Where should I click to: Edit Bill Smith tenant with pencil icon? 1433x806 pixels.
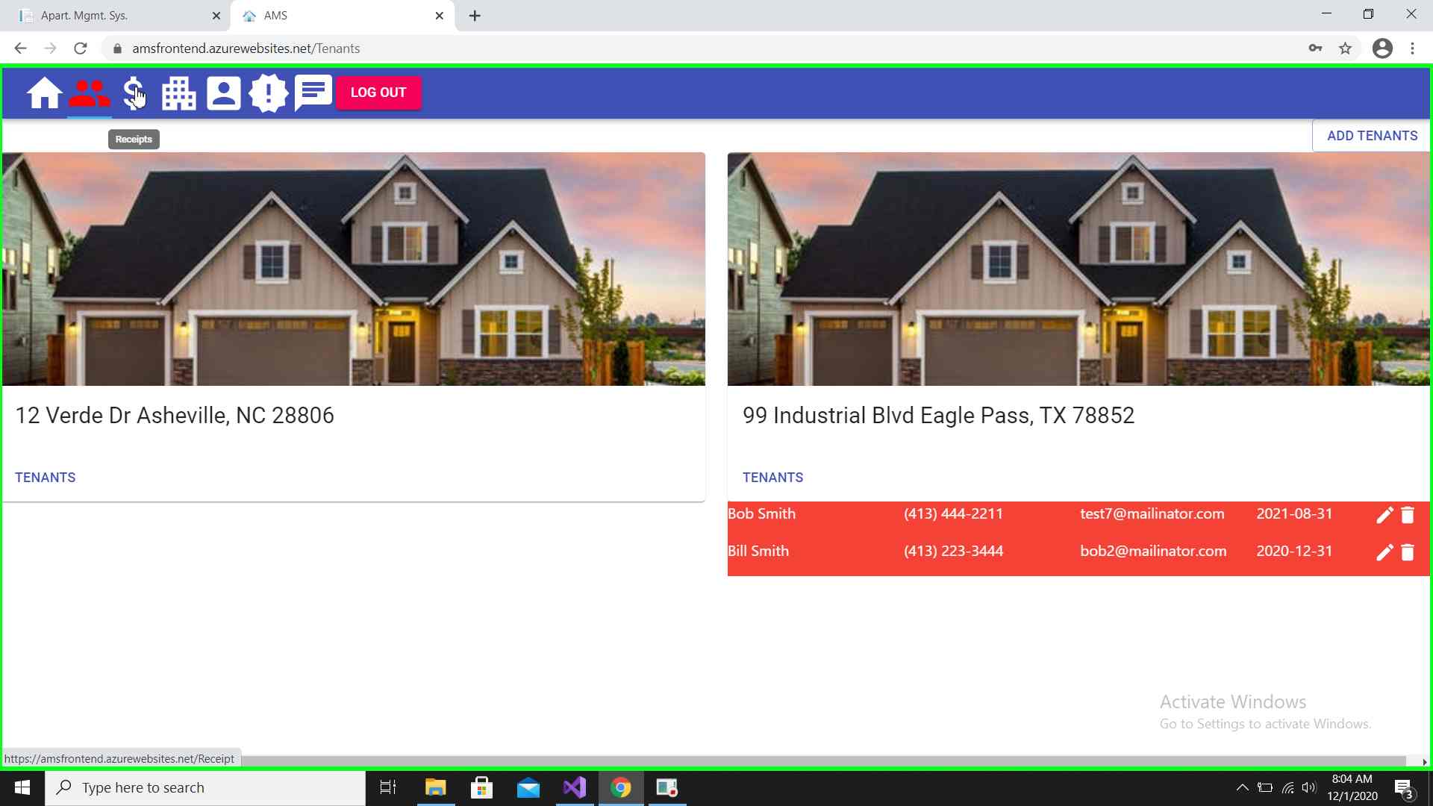[1384, 552]
